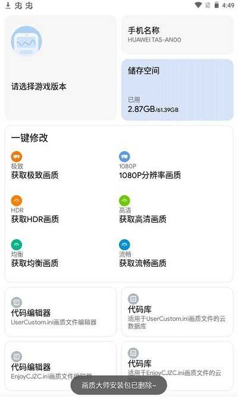
Task: Select 获取极致画质 option
Action: tap(35, 175)
